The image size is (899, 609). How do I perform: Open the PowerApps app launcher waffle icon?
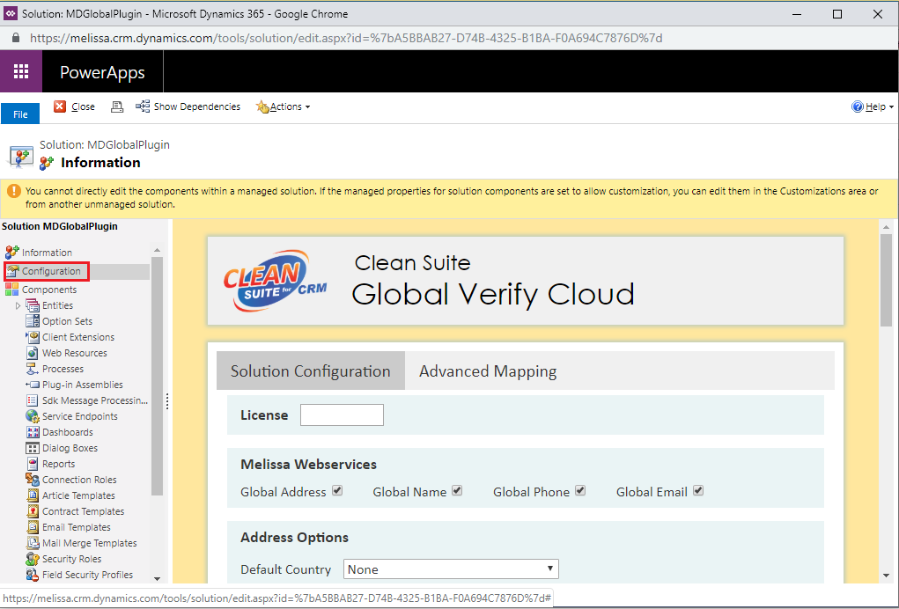point(21,71)
